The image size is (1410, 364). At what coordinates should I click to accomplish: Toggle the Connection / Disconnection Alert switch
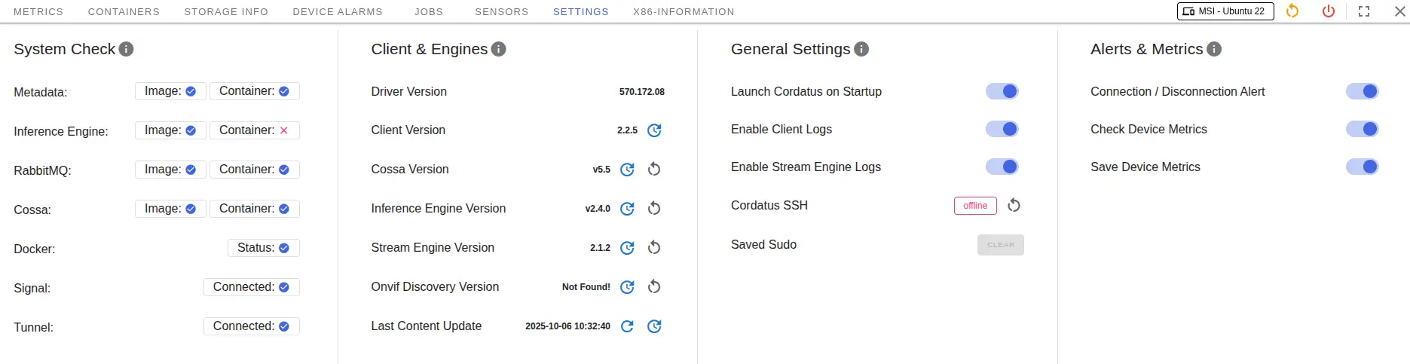pos(1362,91)
